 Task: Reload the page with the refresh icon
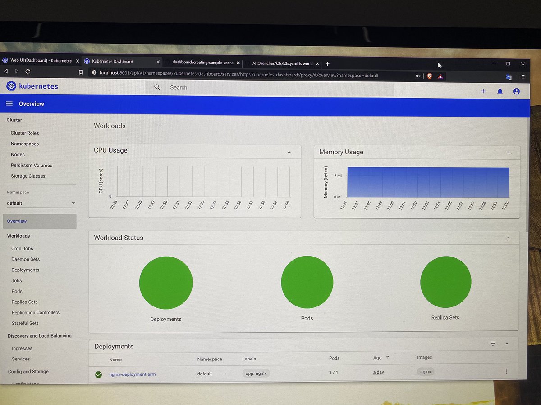28,71
